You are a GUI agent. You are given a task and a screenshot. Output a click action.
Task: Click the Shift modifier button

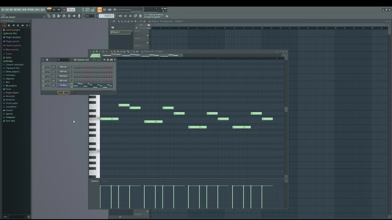(x=120, y=16)
